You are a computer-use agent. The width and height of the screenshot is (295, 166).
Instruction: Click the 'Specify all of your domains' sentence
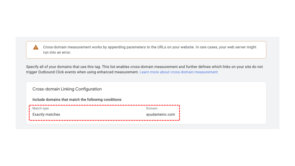[144, 67]
